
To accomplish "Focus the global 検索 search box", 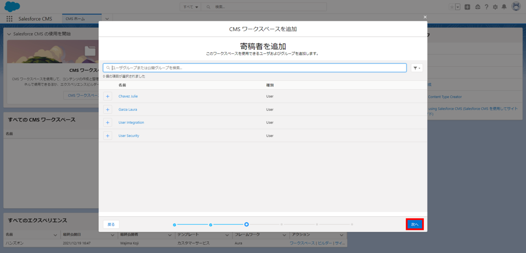I will tap(264, 7).
